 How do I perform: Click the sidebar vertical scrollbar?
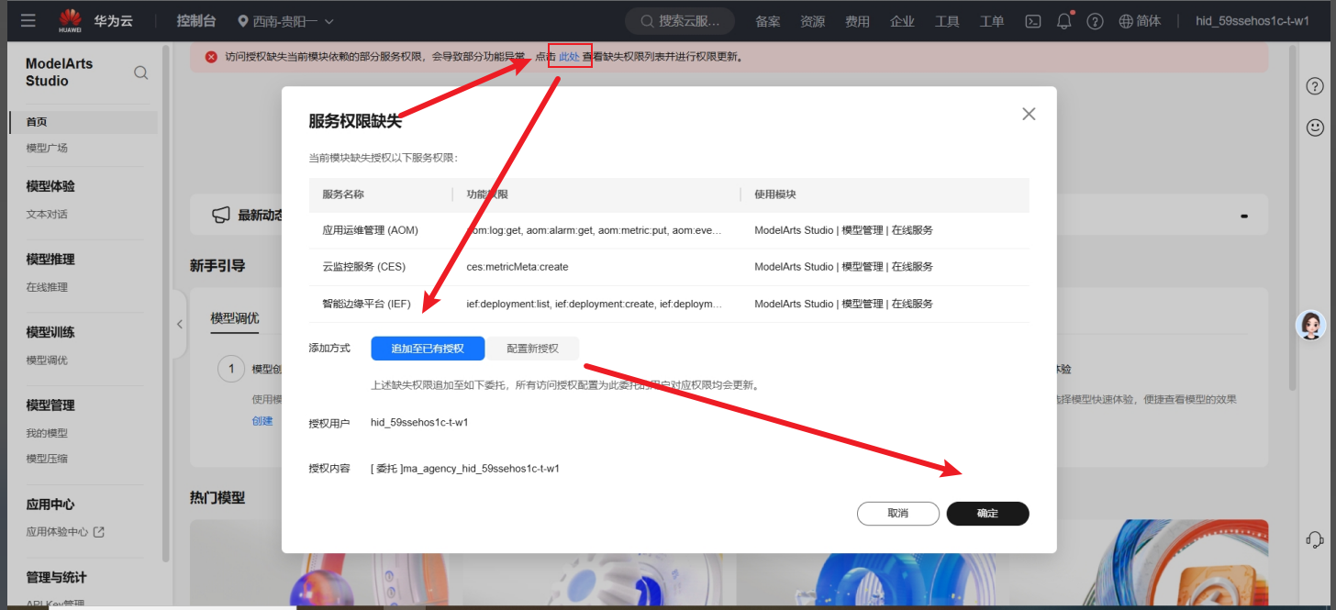click(x=165, y=303)
